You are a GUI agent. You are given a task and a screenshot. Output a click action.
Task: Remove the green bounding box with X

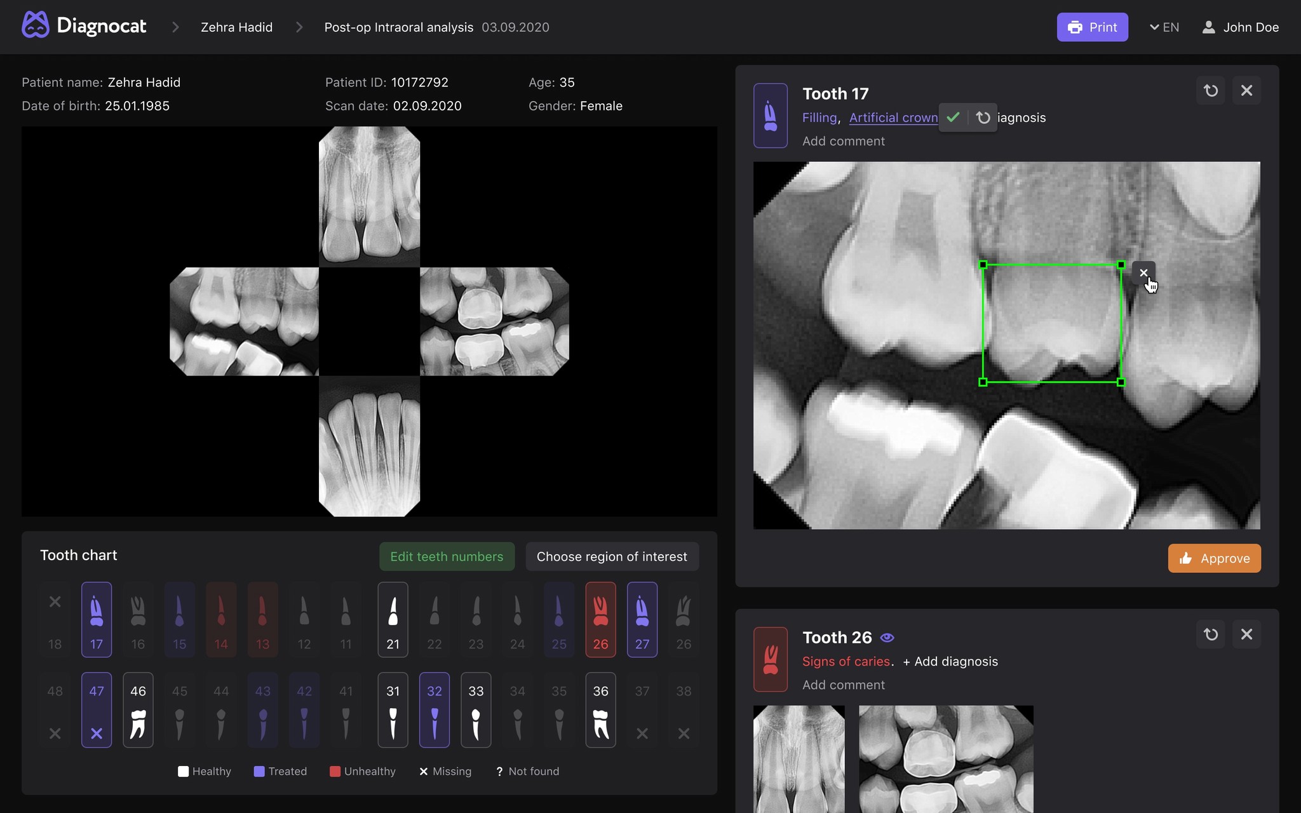[1143, 273]
